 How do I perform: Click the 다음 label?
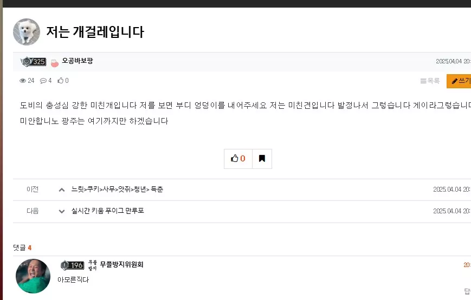(x=33, y=211)
